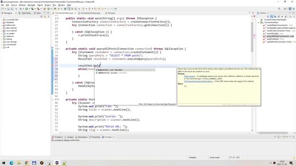The height and width of the screenshot is (166, 296).
Task: Toggle Link with Editor in Package Explorer
Action: pyautogui.click(x=45, y=17)
